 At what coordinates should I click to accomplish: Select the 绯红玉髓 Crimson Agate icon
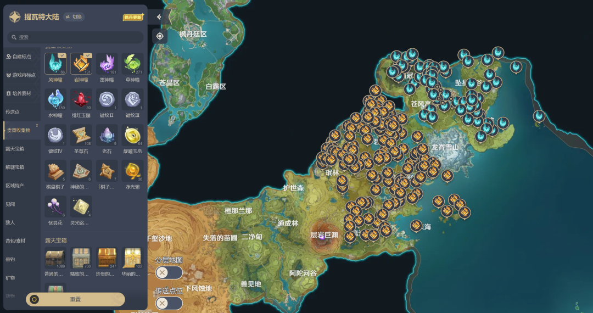point(81,99)
